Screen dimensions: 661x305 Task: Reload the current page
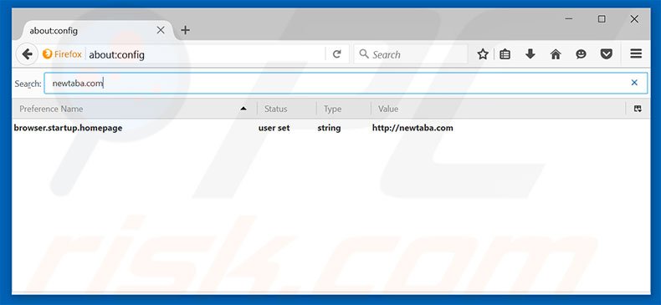(x=336, y=54)
